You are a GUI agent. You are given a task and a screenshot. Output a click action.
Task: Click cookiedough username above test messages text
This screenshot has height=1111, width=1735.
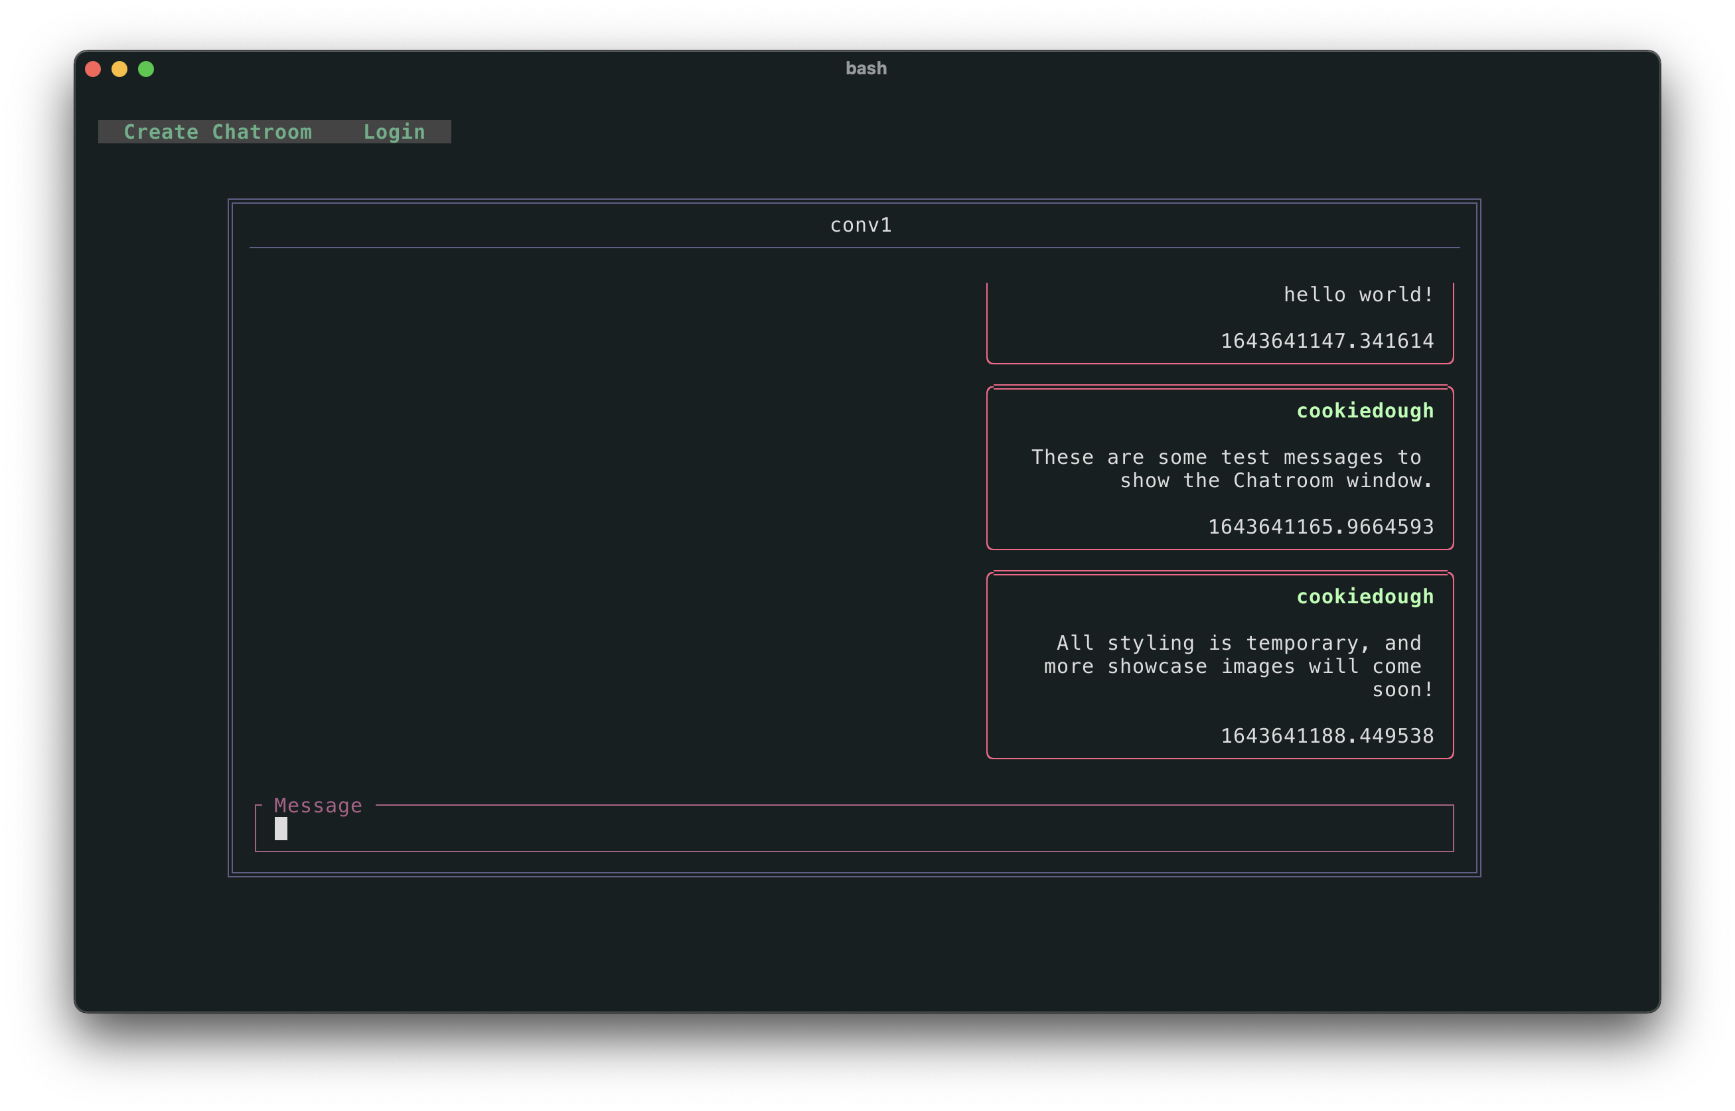click(1364, 411)
